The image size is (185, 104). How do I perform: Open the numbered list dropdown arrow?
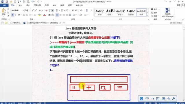[x=64, y=10]
